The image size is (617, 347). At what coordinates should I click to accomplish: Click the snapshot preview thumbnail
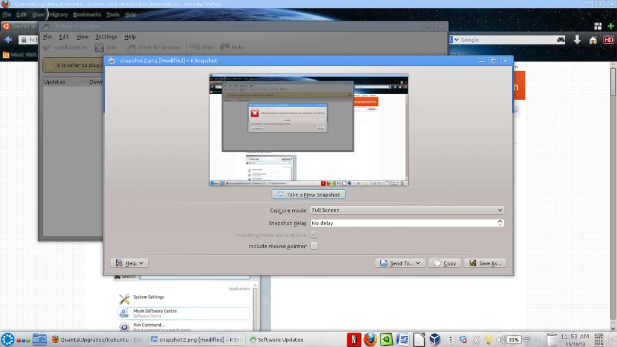[x=308, y=130]
